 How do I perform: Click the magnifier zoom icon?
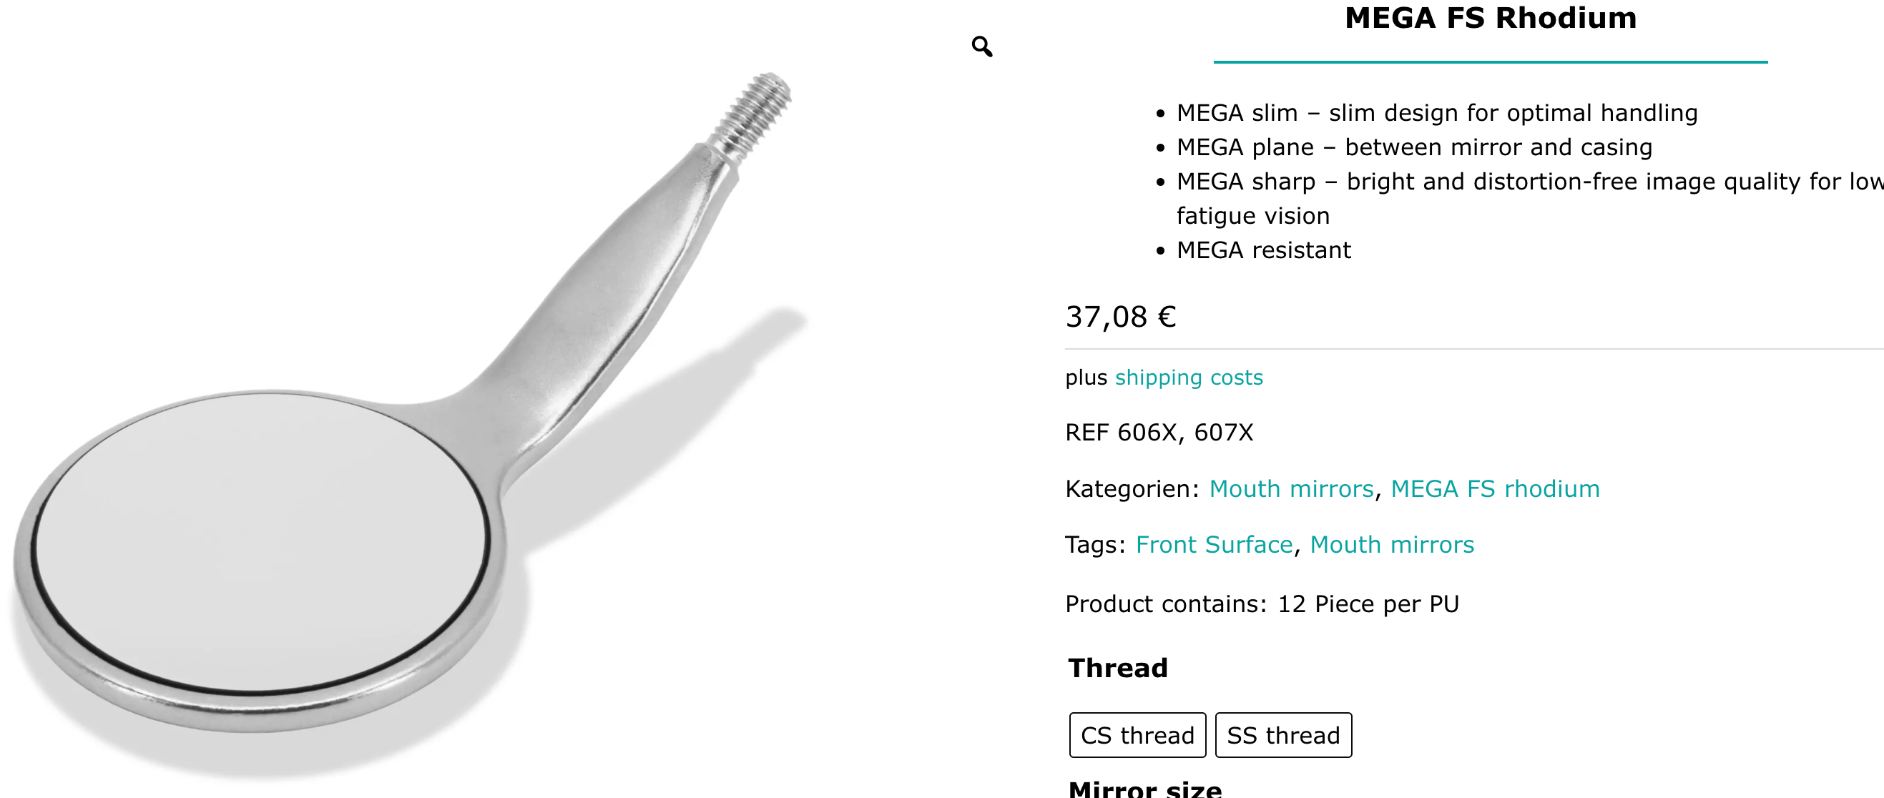pyautogui.click(x=981, y=46)
